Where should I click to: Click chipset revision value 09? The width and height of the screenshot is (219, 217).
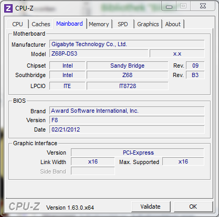195,66
